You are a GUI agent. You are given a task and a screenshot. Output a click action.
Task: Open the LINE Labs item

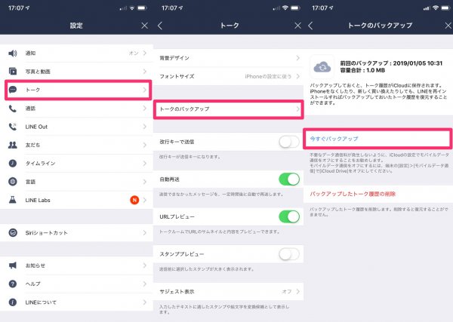(76, 200)
